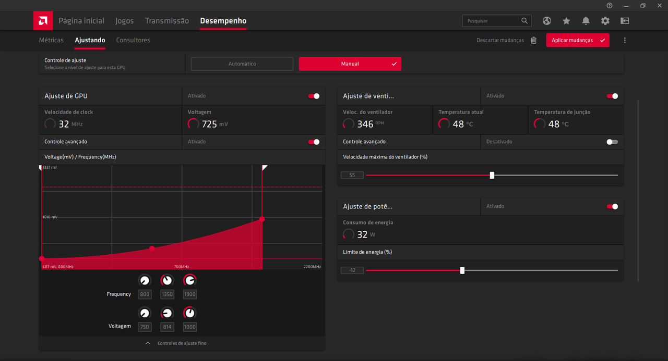The height and width of the screenshot is (361, 668).
Task: Click the bottom-left curve point on graph
Action: pyautogui.click(x=42, y=258)
